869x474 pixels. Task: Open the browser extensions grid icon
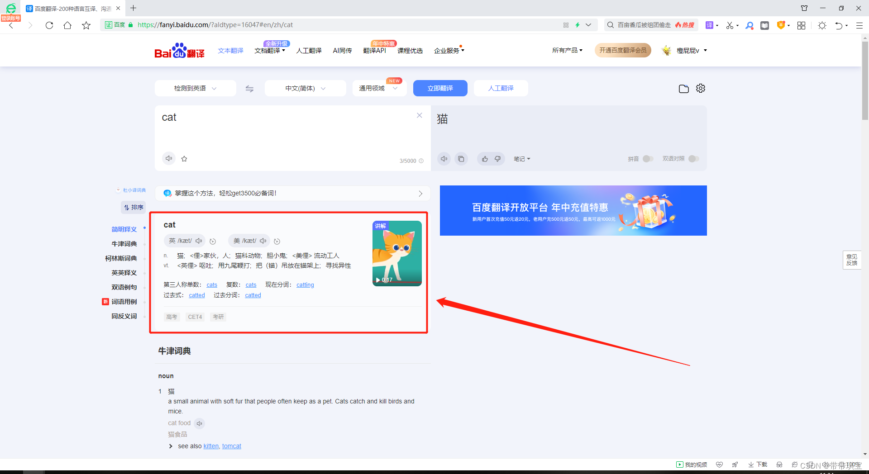coord(801,25)
